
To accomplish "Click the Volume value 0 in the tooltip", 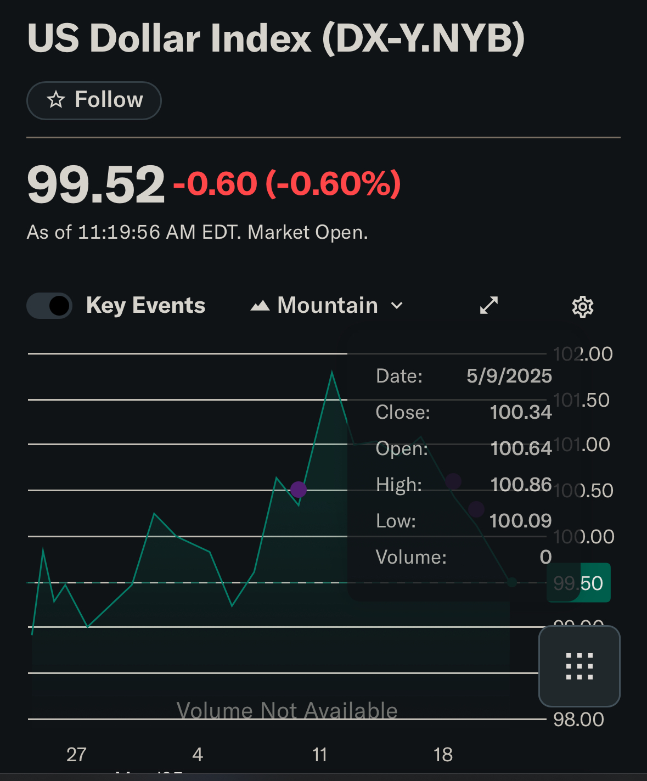I will point(545,557).
